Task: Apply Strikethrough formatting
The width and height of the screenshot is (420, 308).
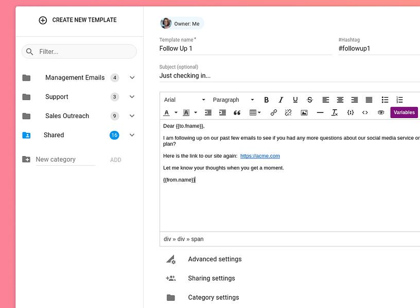Action: pos(310,100)
